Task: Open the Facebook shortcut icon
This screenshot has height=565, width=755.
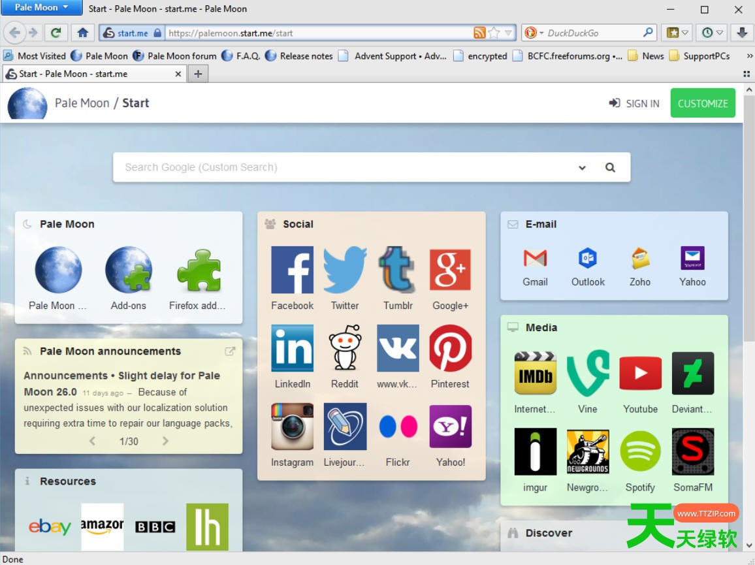Action: point(292,270)
